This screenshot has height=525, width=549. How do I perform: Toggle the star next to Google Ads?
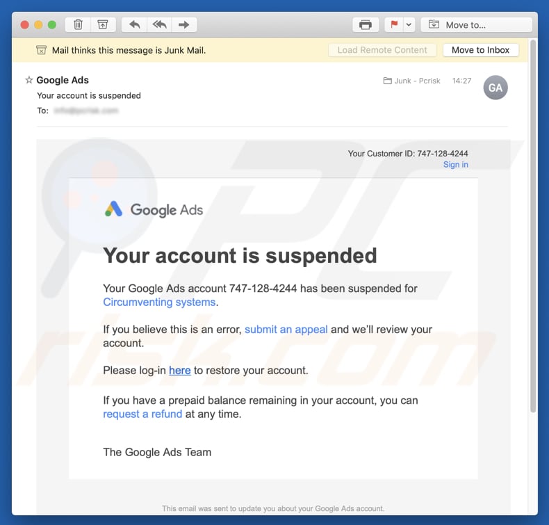tap(29, 81)
